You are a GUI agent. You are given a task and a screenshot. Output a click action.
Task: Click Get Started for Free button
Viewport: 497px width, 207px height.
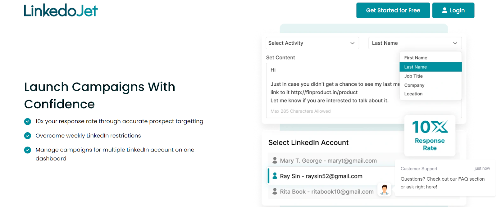coord(393,11)
